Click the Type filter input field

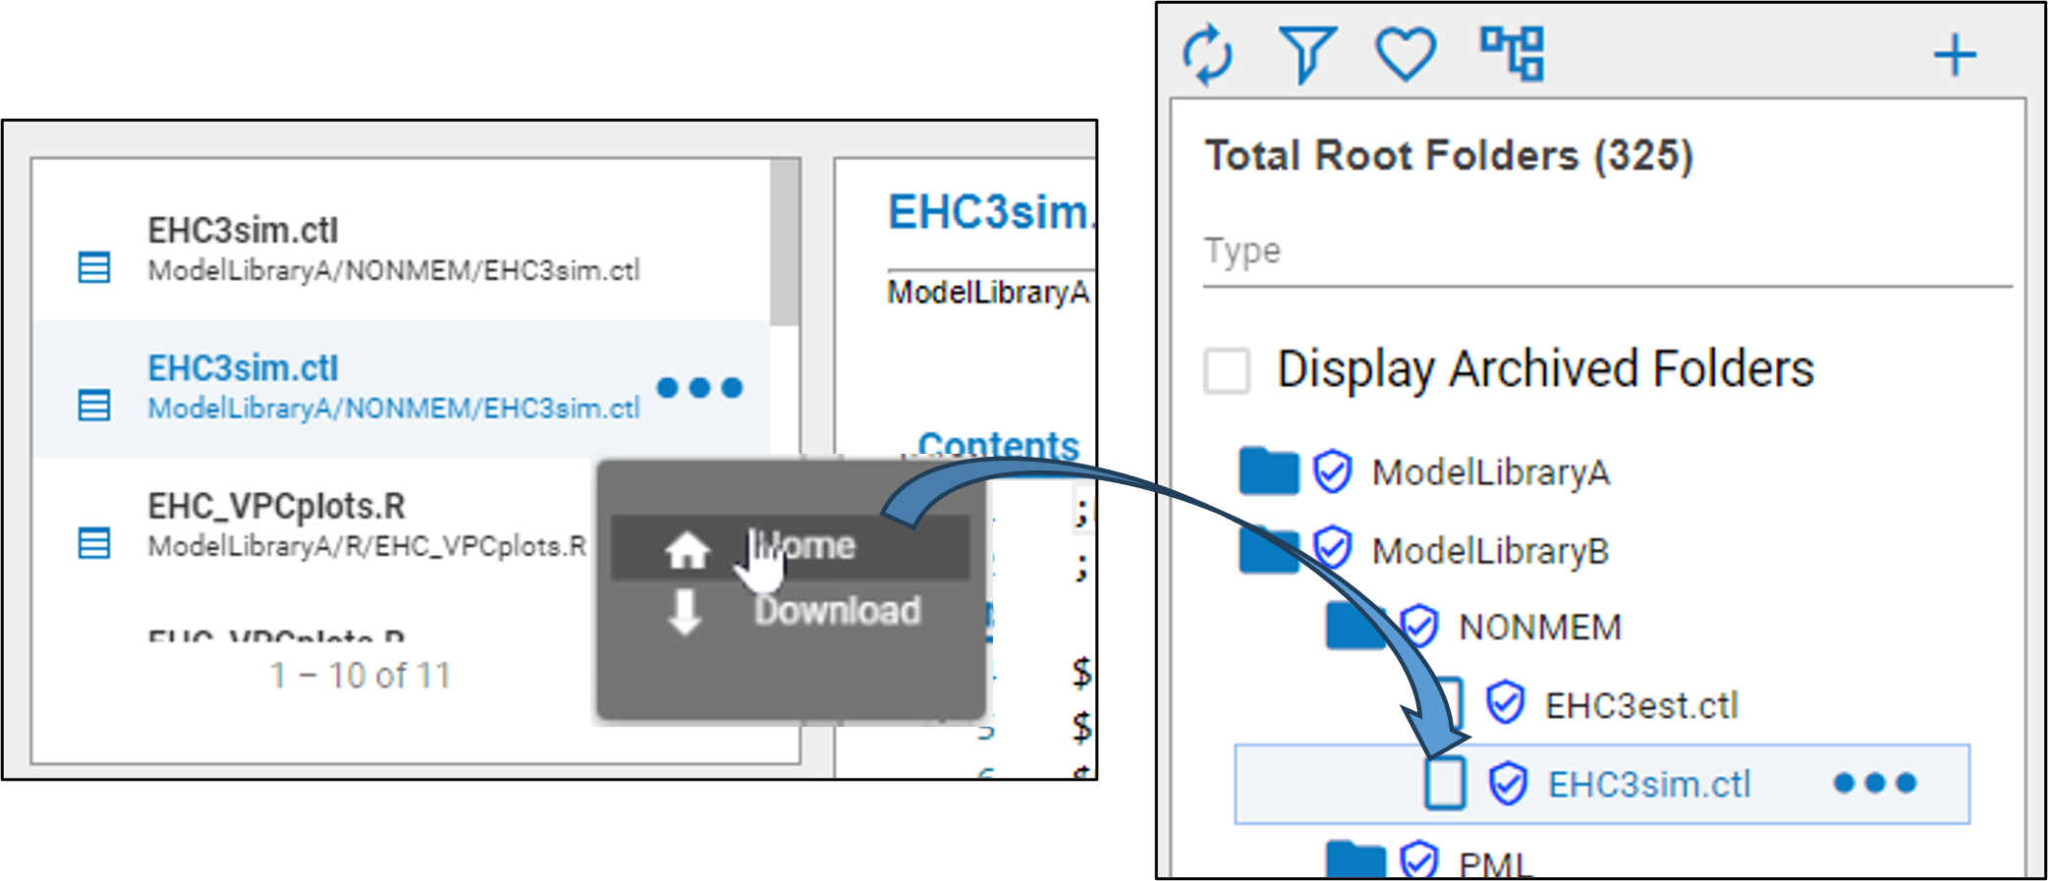pos(1606,251)
